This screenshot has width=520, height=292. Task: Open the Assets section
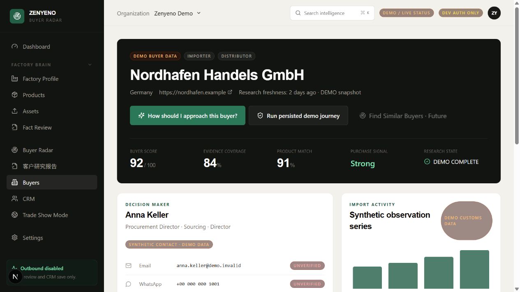pyautogui.click(x=52, y=111)
